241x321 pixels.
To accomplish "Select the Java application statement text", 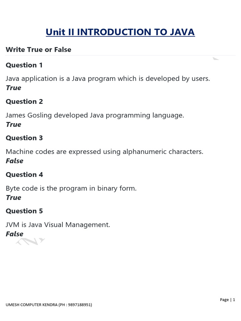I will pos(108,78).
